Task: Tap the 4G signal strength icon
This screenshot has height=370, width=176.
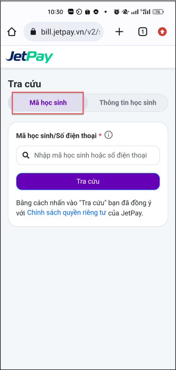Action: [x=145, y=12]
